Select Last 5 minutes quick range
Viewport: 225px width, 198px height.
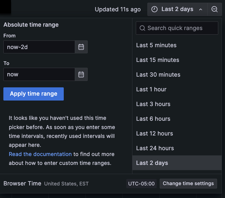point(156,45)
